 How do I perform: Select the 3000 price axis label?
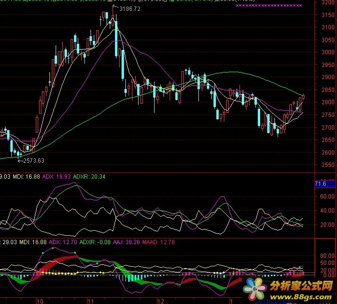328,52
